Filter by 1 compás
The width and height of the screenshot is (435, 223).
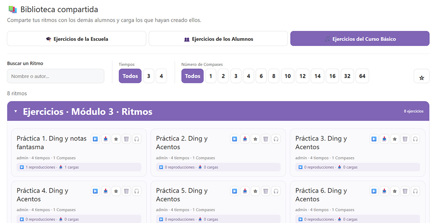[211, 76]
